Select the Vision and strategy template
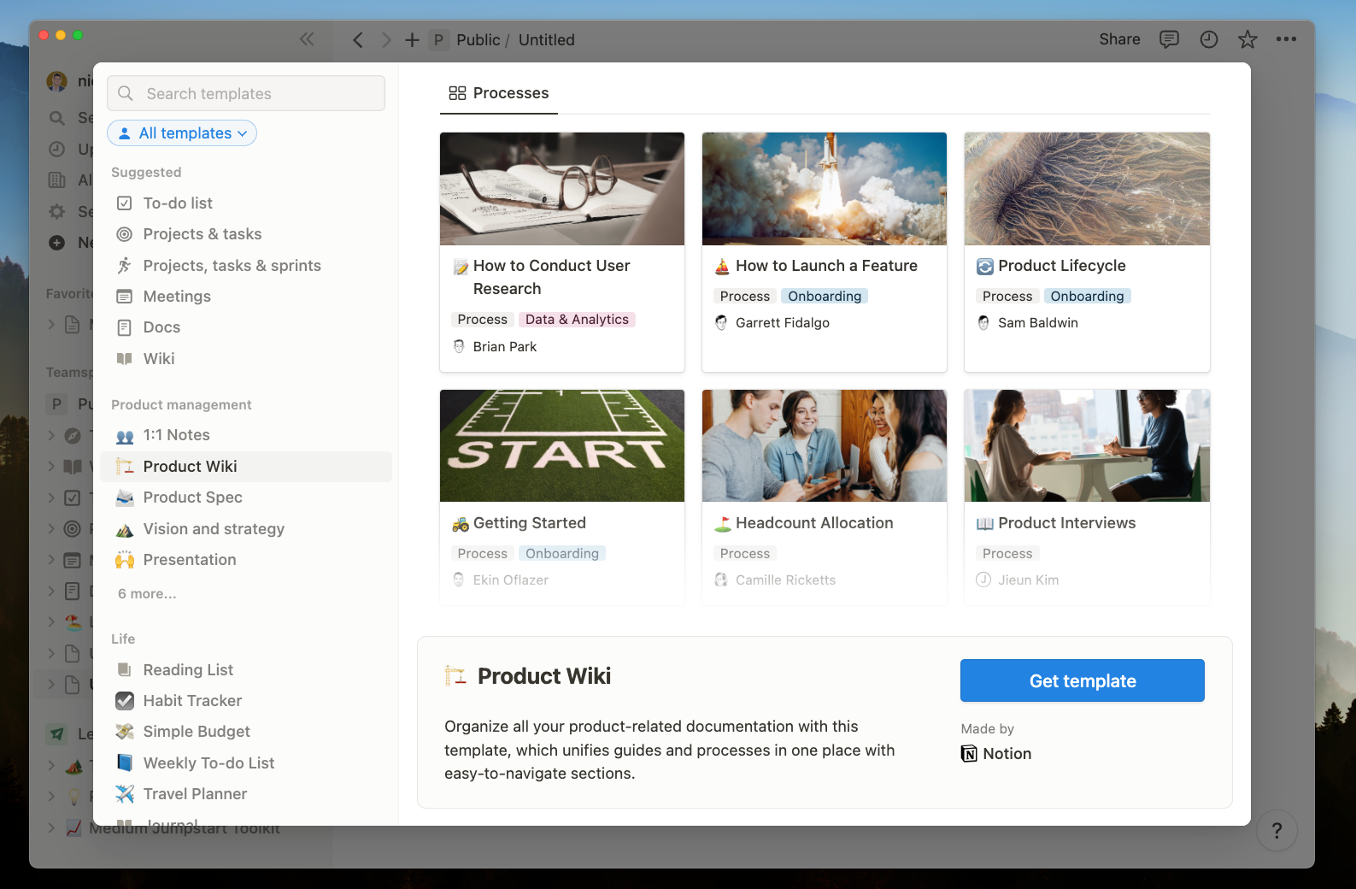1356x889 pixels. 246,529
